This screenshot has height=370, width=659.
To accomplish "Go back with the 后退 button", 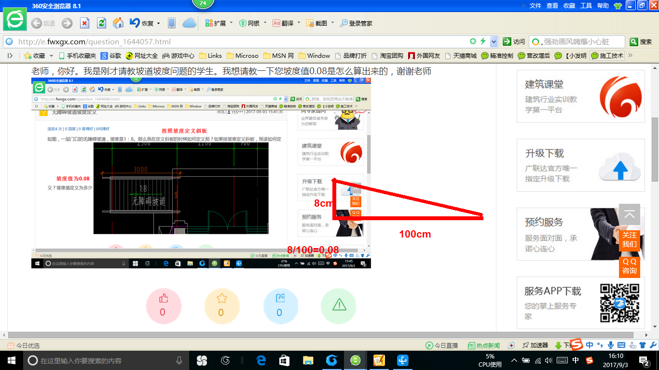I will click(x=43, y=23).
